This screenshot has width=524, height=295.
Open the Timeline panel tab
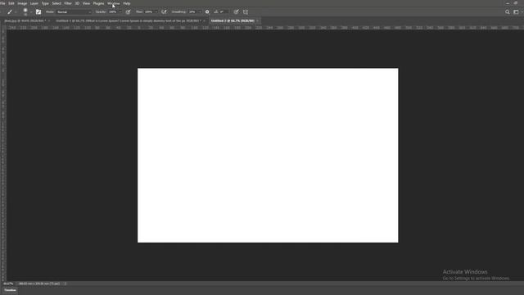10,290
